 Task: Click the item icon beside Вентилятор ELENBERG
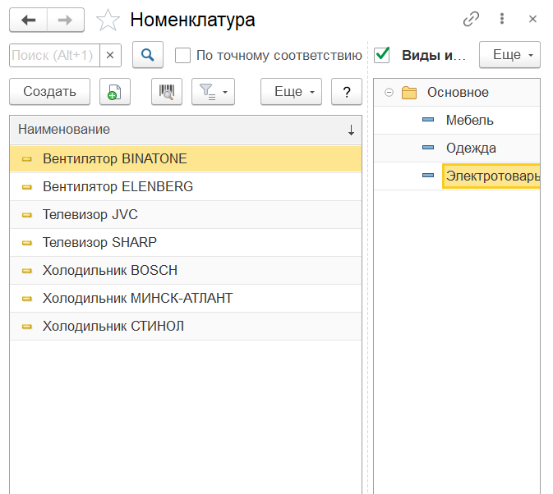tap(27, 187)
